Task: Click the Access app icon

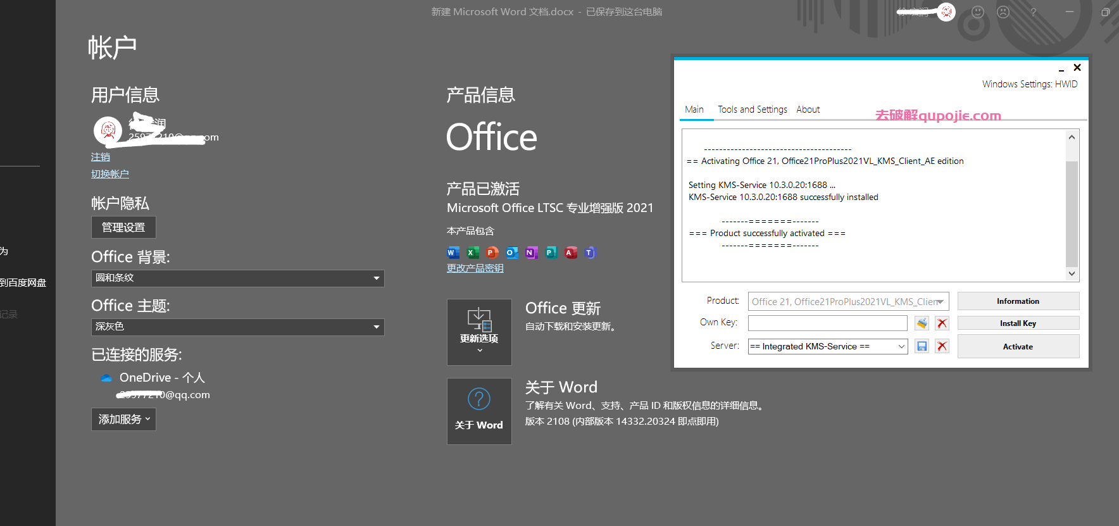Action: [571, 253]
